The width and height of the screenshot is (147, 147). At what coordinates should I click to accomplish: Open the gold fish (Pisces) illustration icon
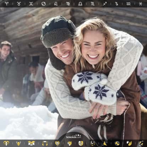coord(141,143)
